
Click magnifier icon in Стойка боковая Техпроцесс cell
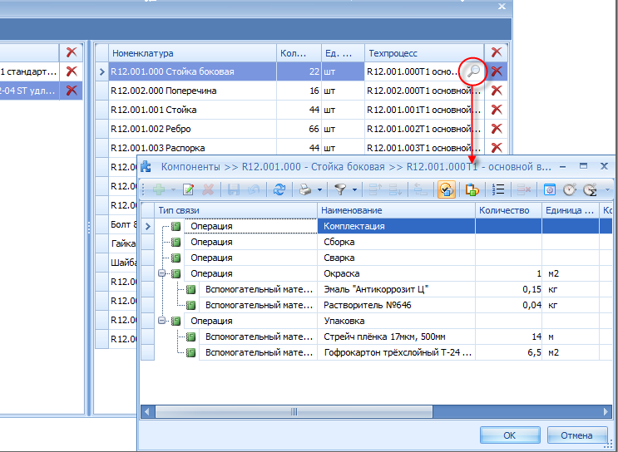click(473, 71)
